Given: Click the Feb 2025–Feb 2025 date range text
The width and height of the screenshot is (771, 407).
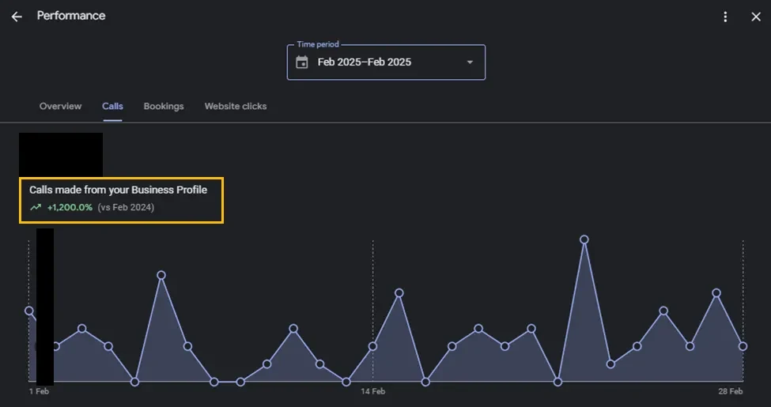Looking at the screenshot, I should click(365, 62).
